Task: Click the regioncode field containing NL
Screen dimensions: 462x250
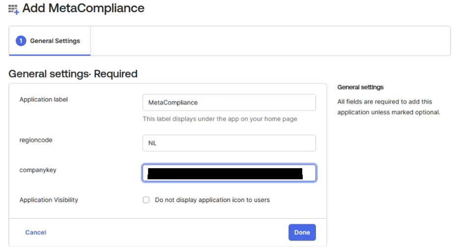Action: click(229, 143)
